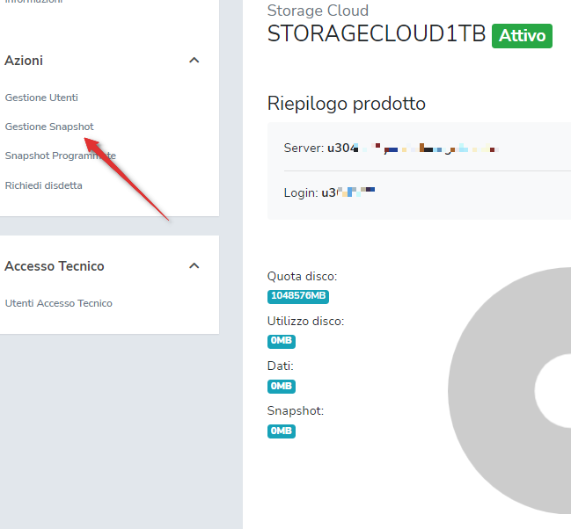This screenshot has height=529, width=571.
Task: Click the green Attivo status badge
Action: pyautogui.click(x=523, y=36)
